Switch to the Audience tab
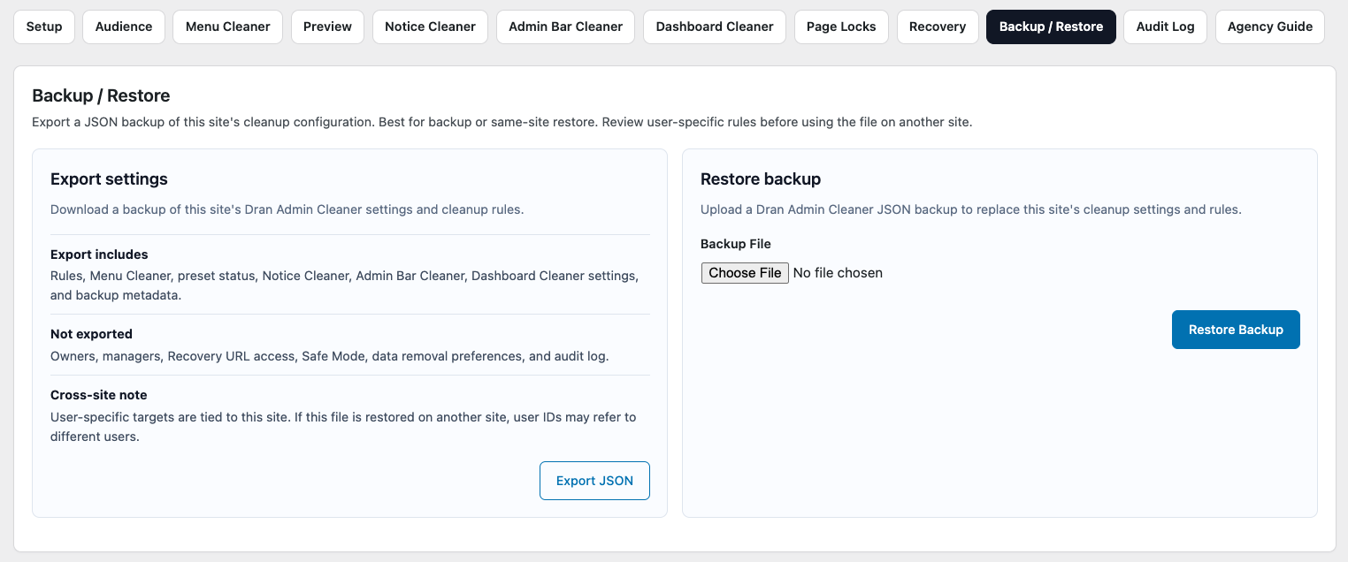Viewport: 1348px width, 562px height. [124, 27]
